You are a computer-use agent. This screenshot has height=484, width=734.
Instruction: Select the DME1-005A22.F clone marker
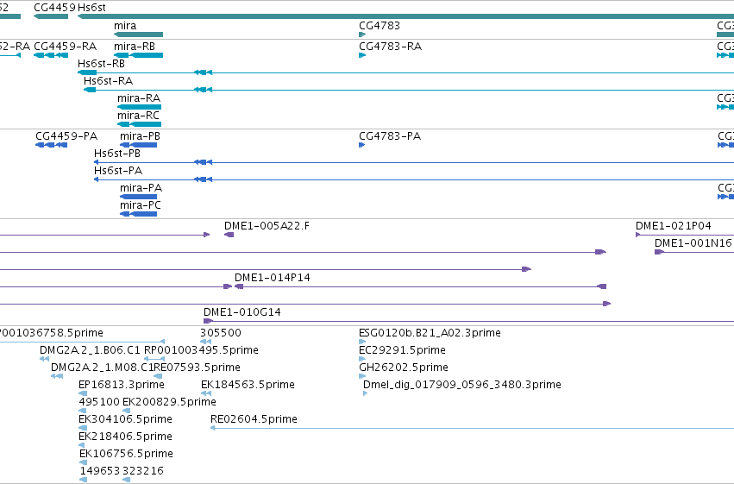click(x=229, y=235)
